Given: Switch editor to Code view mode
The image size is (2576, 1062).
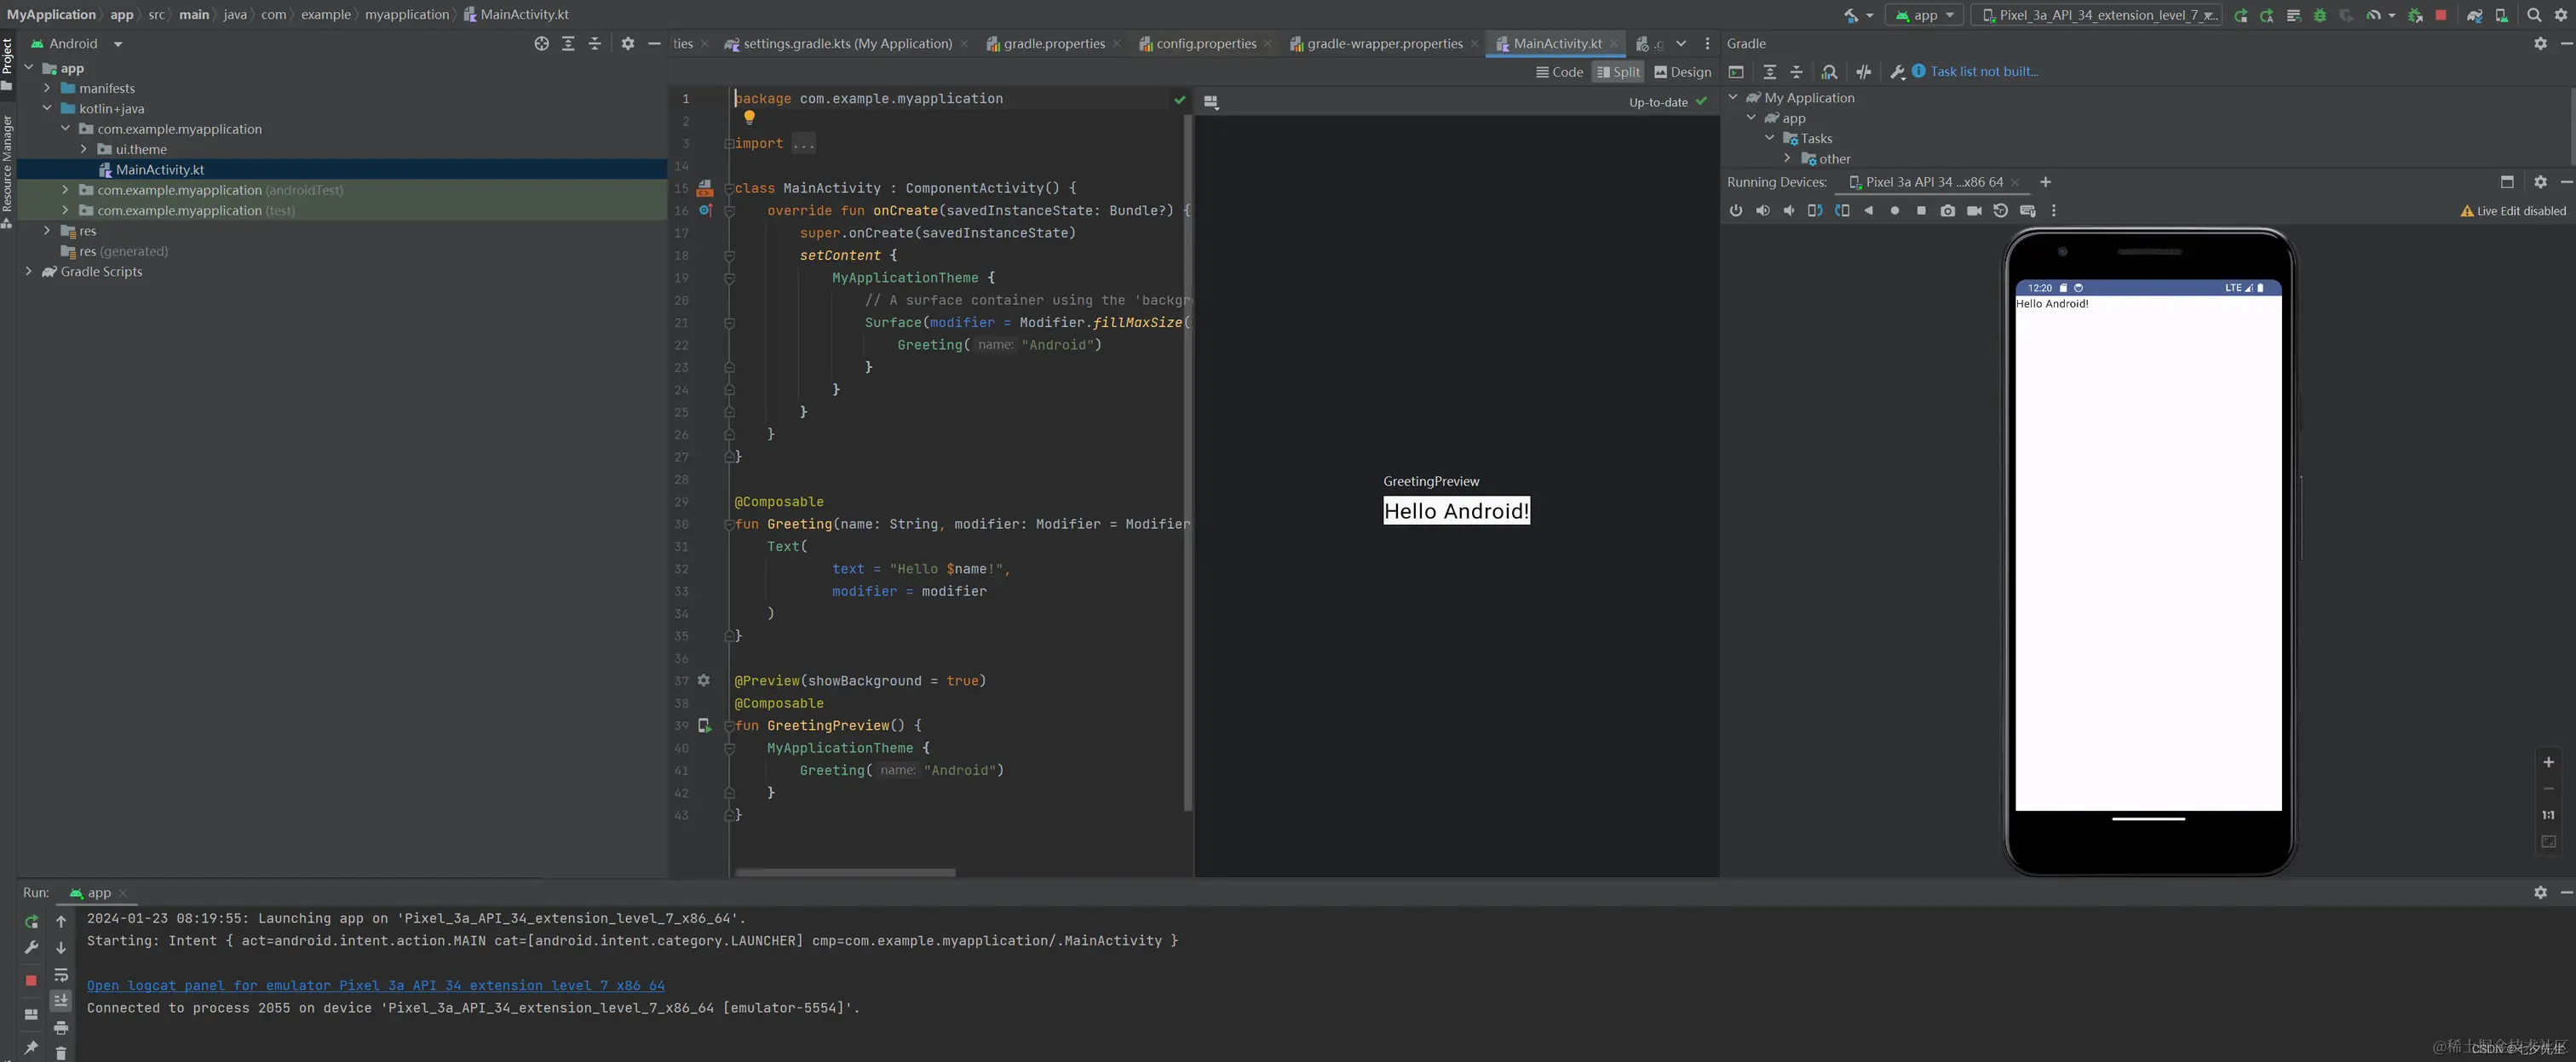Looking at the screenshot, I should [x=1560, y=72].
